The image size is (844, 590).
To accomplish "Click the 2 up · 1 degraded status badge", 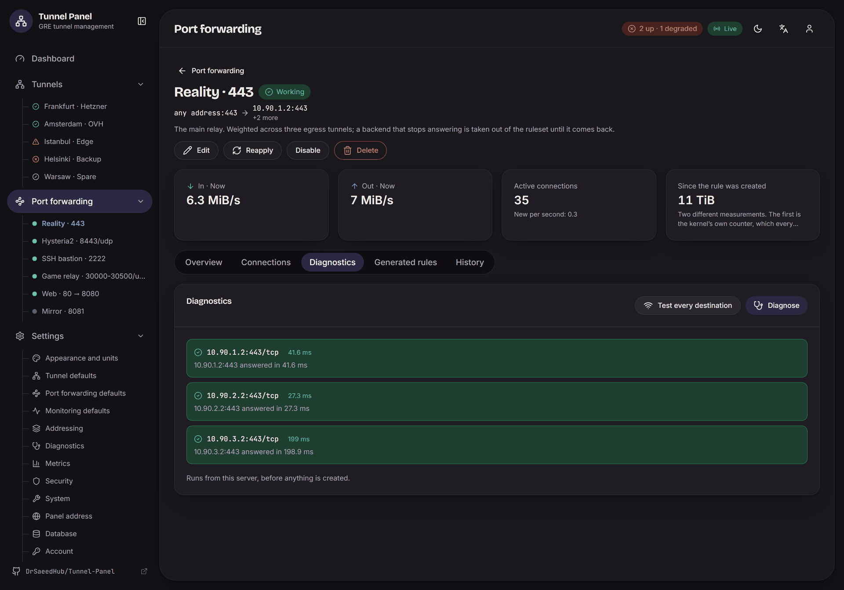I will pyautogui.click(x=662, y=29).
